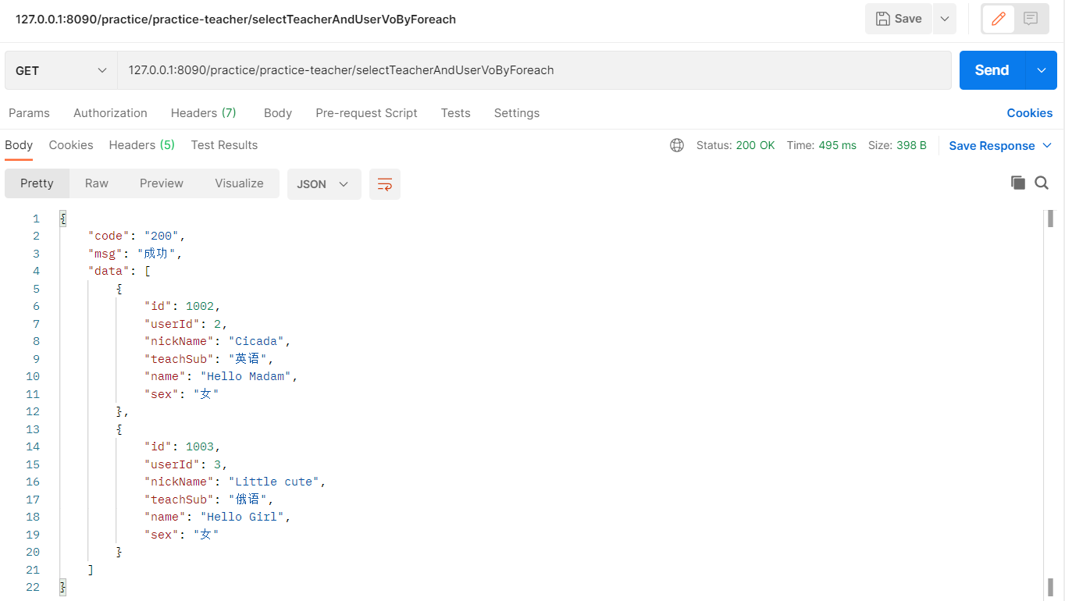This screenshot has width=1065, height=601.
Task: Click the globe network icon
Action: point(677,145)
